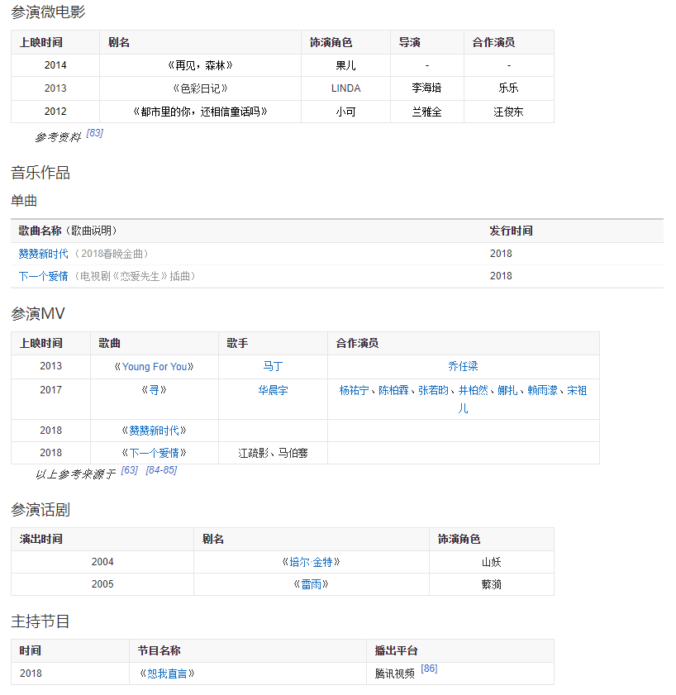676x695 pixels.
Task: Open the 陈柏霖 actor link
Action: point(394,390)
